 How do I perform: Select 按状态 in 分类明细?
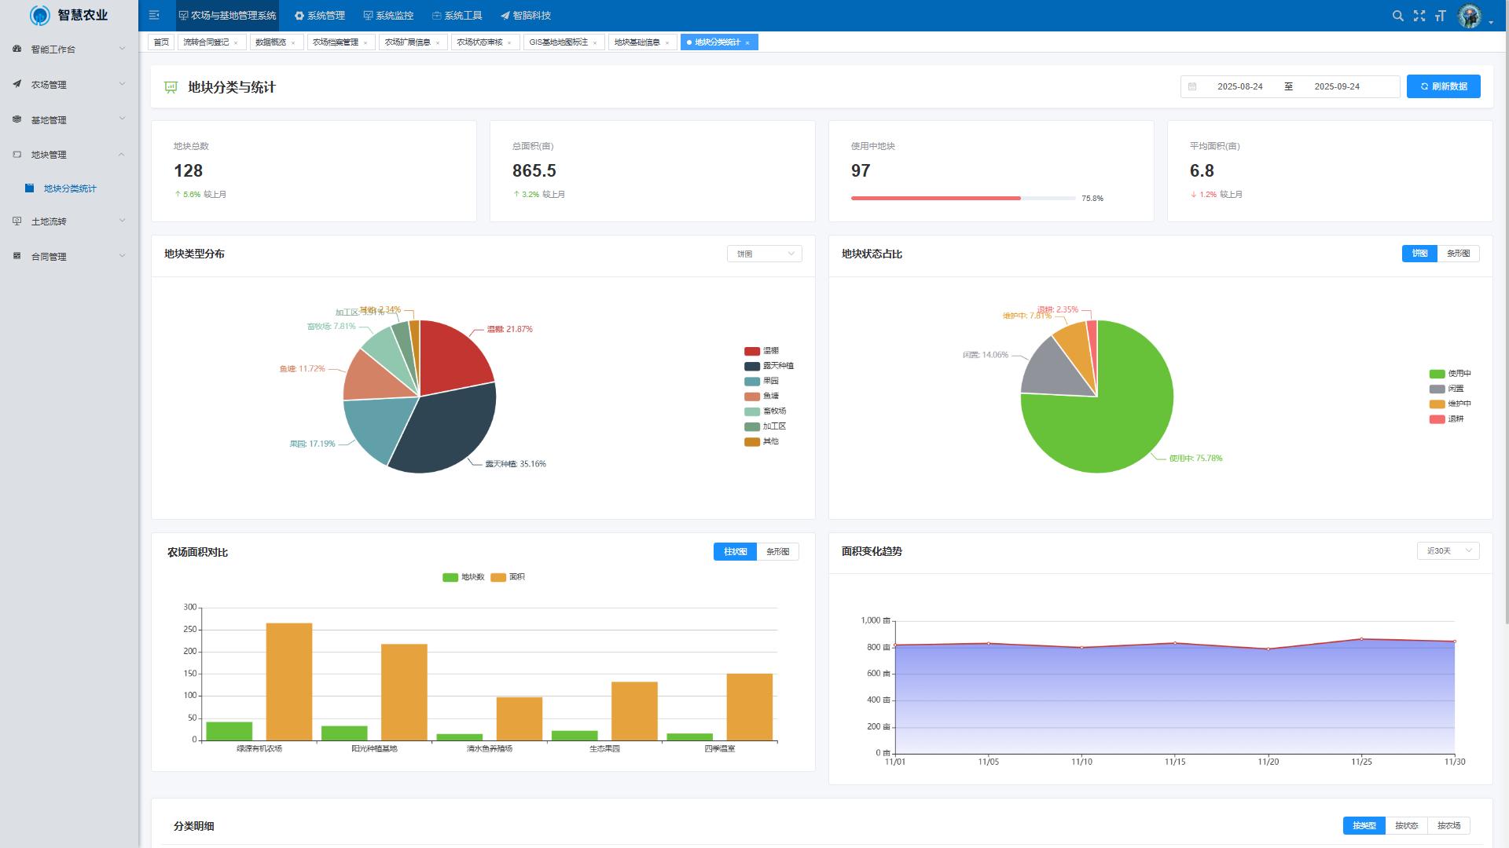[x=1406, y=825]
